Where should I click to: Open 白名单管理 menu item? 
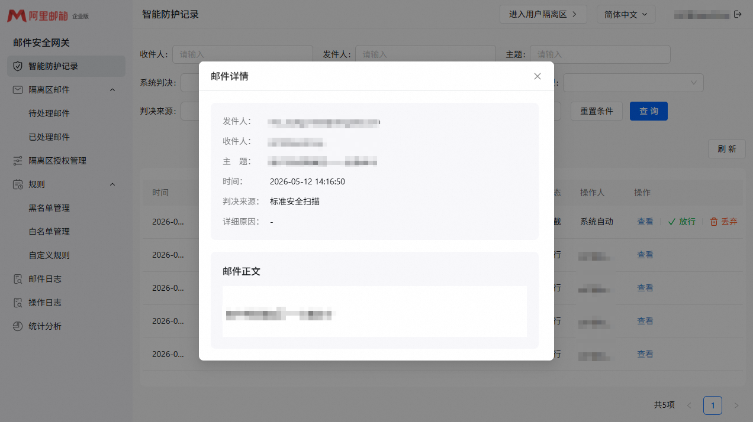click(49, 232)
